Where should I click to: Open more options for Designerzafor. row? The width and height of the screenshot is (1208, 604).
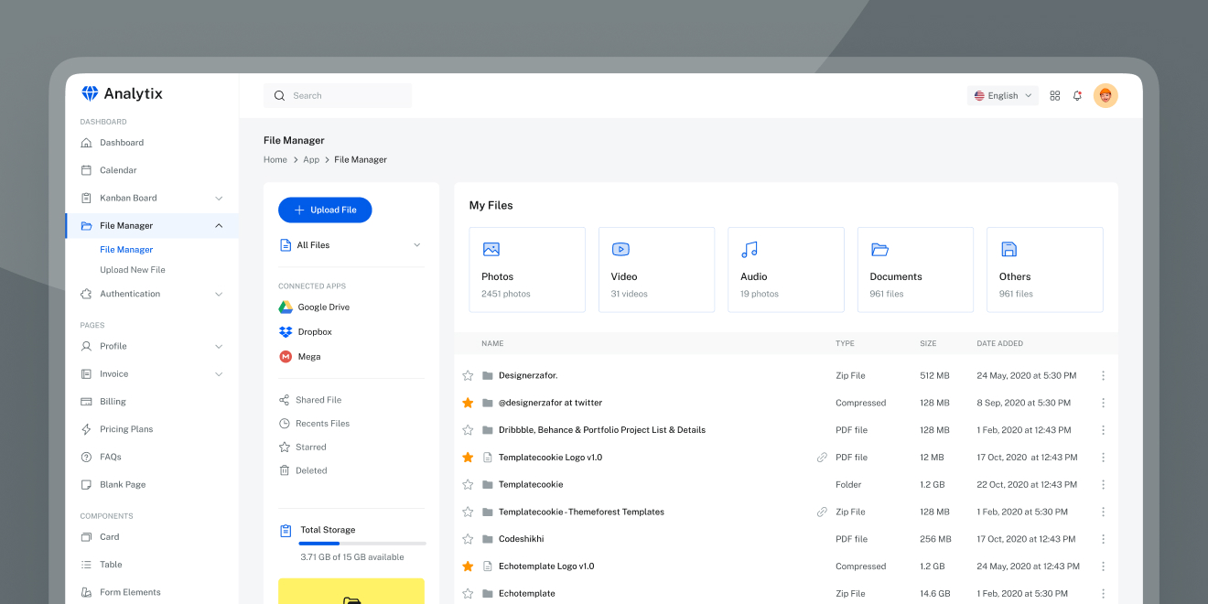tap(1103, 375)
